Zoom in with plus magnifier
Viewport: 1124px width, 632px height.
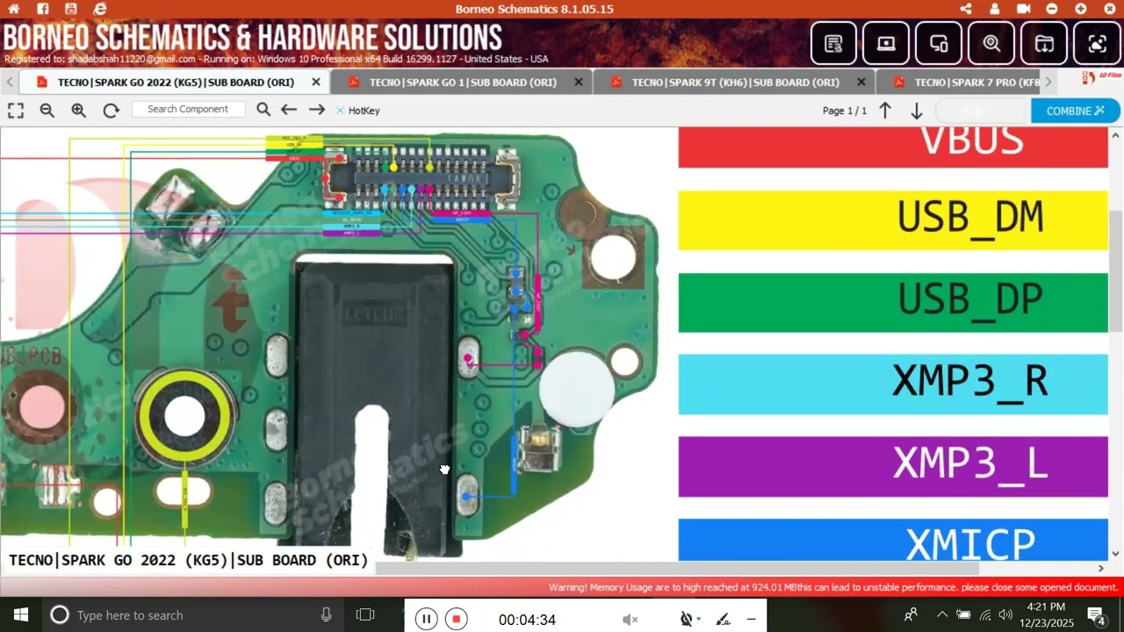[79, 111]
